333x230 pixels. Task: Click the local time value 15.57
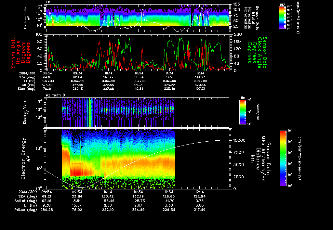coord(77,205)
